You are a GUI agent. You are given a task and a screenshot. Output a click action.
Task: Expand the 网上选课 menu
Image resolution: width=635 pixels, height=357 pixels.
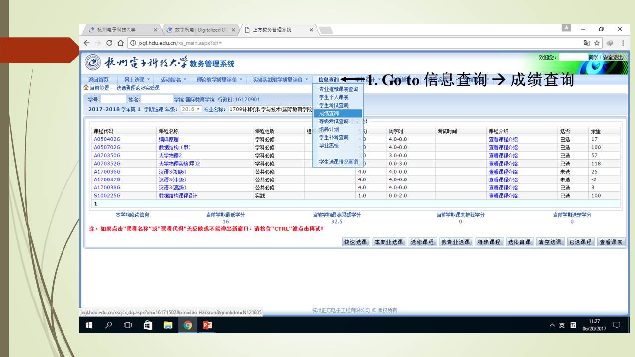pos(137,80)
